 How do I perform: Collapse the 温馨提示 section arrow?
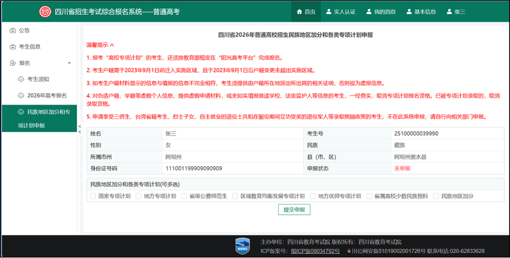tap(112, 45)
